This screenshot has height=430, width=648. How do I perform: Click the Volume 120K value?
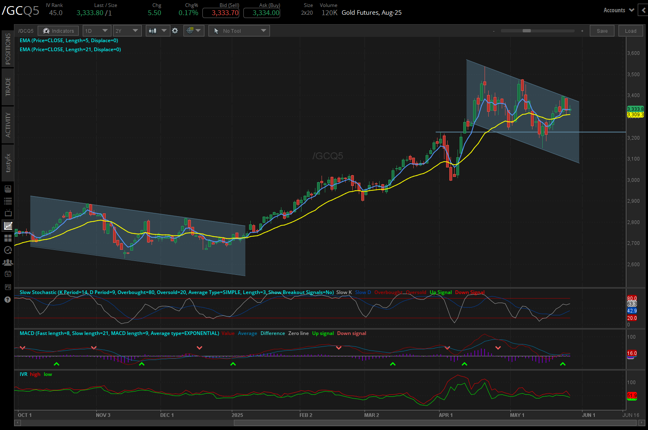(329, 13)
